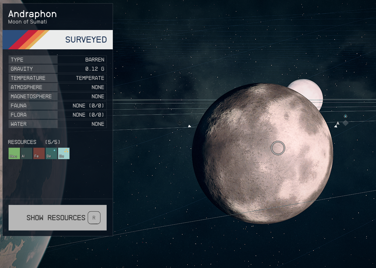
Task: Click the SURVEYED status banner
Action: click(x=58, y=40)
